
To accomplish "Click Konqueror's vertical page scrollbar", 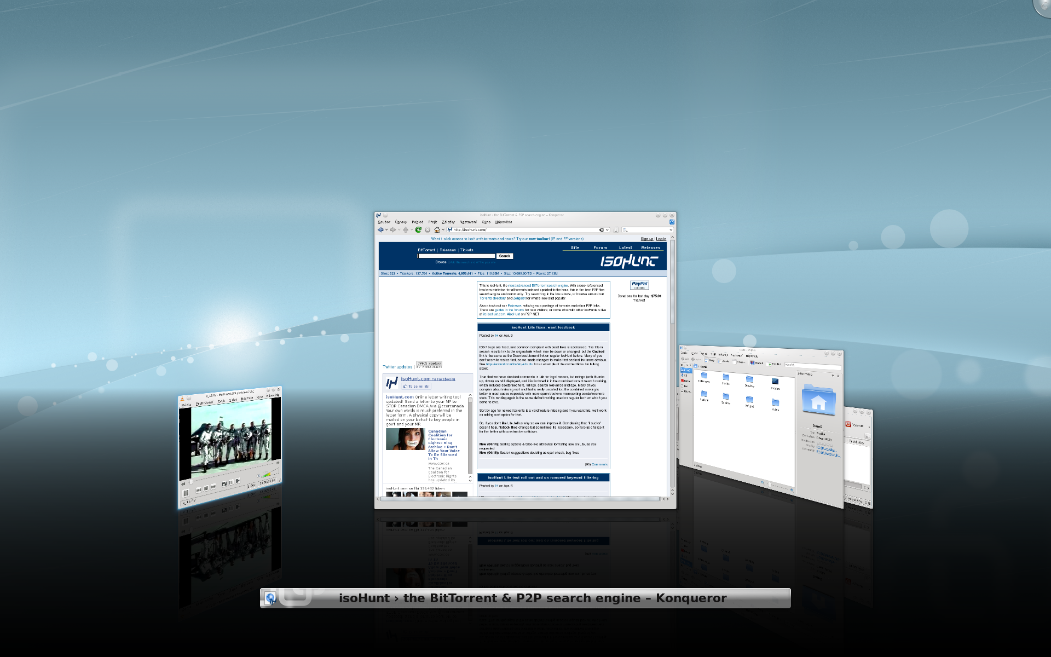I will click(x=673, y=367).
